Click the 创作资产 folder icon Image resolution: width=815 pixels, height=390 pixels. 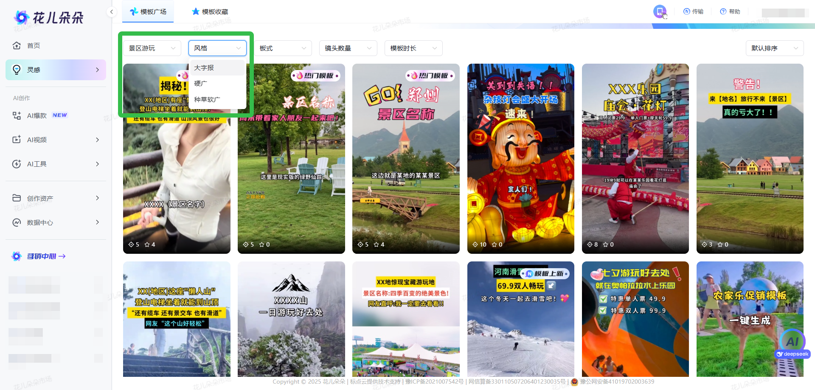(x=17, y=198)
